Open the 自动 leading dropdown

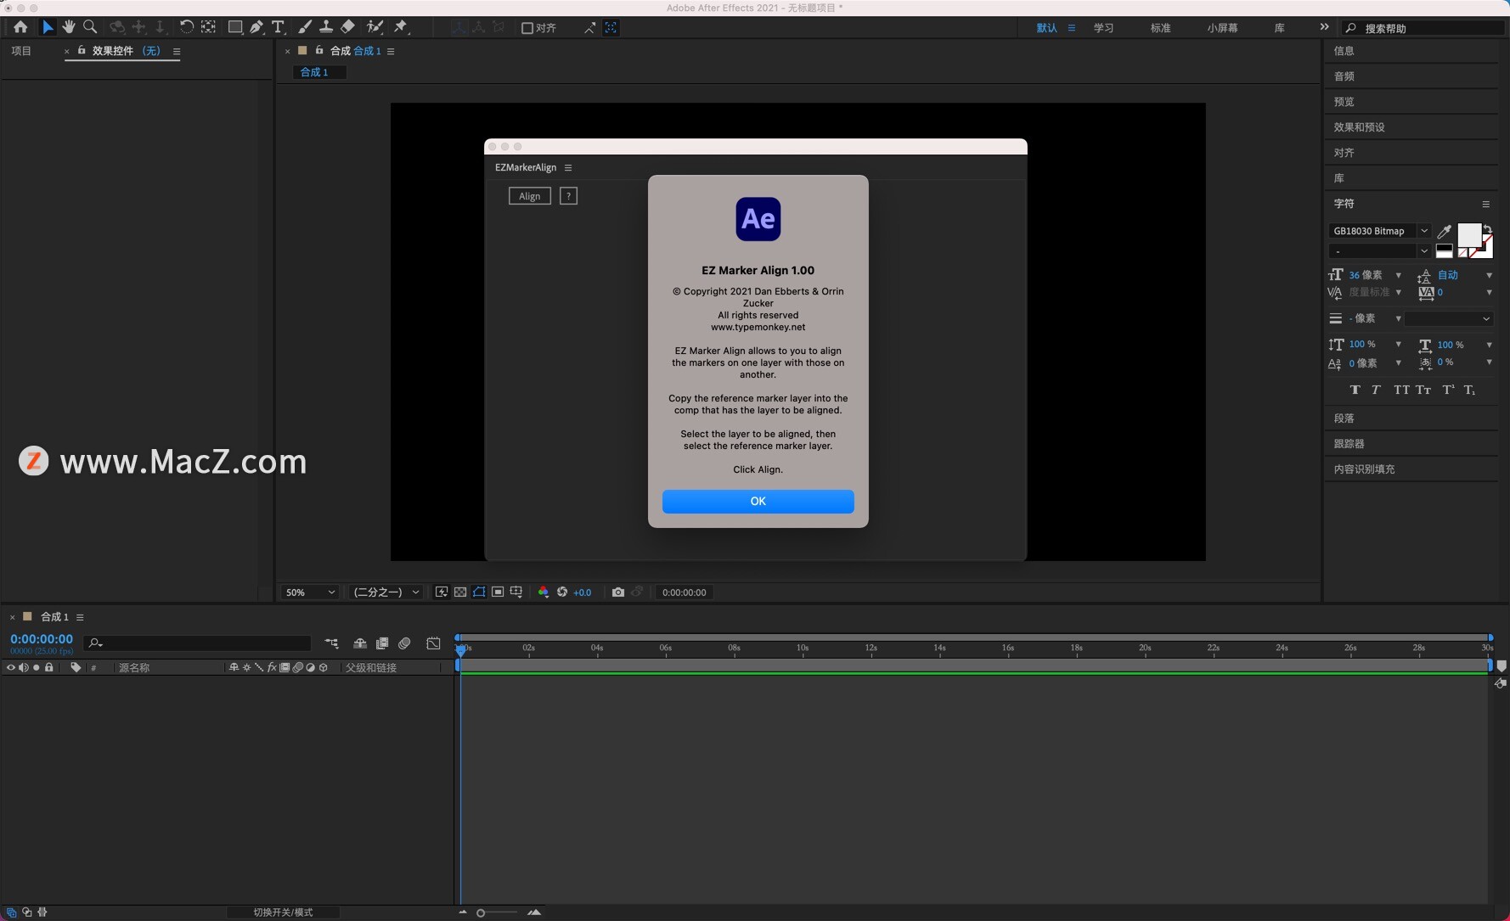(x=1489, y=275)
